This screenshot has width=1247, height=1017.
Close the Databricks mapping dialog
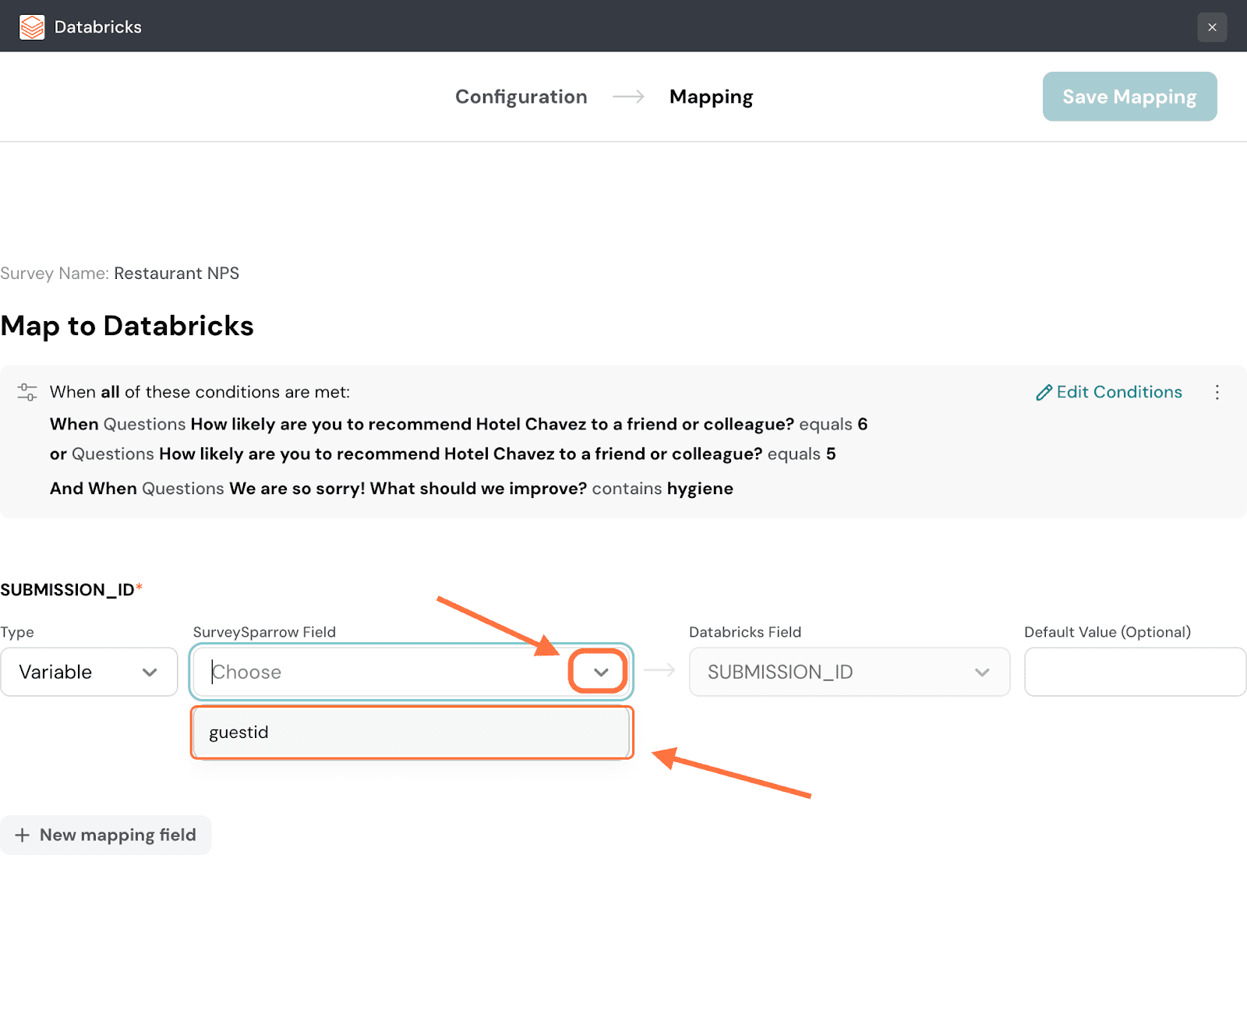1212,27
